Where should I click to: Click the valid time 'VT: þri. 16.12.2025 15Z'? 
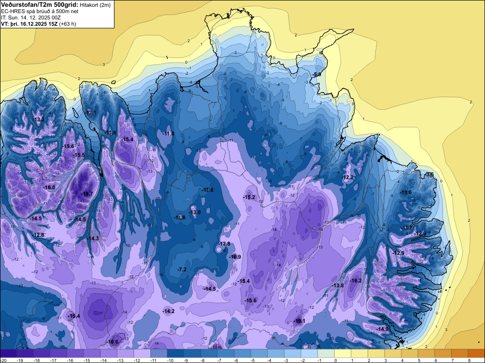(x=29, y=24)
